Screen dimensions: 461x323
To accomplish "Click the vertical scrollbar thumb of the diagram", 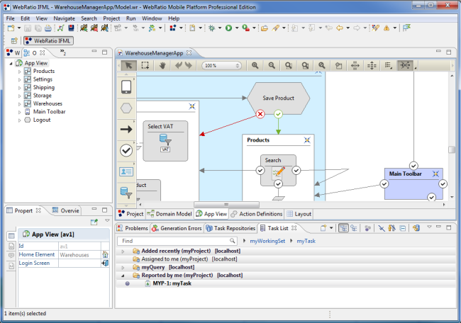I will [x=452, y=149].
